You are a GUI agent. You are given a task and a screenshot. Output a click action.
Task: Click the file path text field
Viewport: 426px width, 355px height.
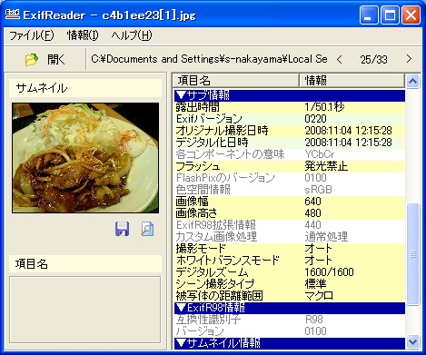210,59
